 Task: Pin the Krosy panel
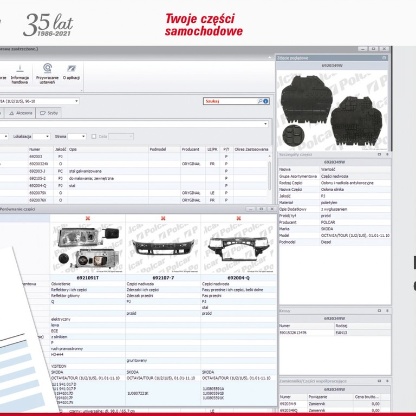[x=387, y=311]
